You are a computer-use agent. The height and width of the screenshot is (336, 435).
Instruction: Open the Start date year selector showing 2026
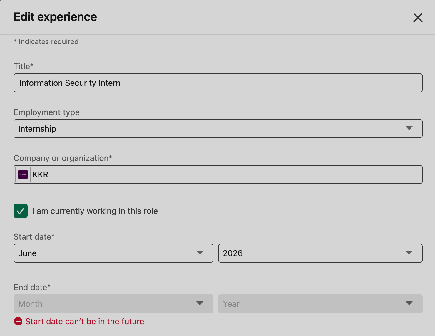(320, 253)
